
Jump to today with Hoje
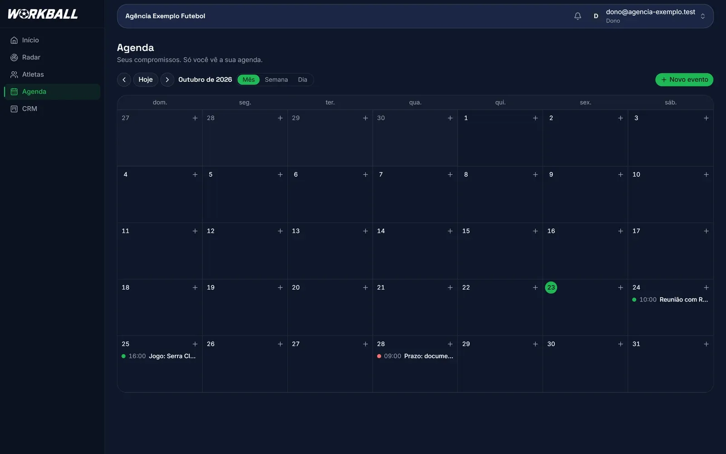[146, 79]
